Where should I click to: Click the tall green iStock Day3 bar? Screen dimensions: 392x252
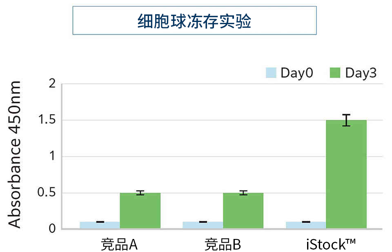click(346, 175)
